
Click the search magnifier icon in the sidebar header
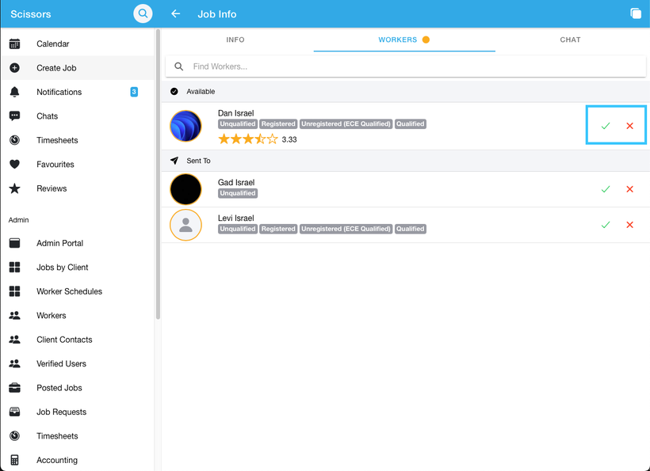[x=143, y=13]
